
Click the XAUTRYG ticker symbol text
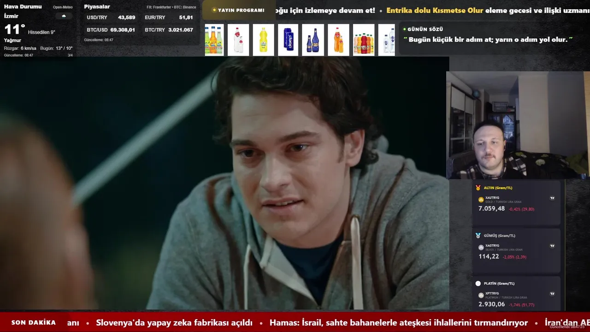pyautogui.click(x=492, y=198)
